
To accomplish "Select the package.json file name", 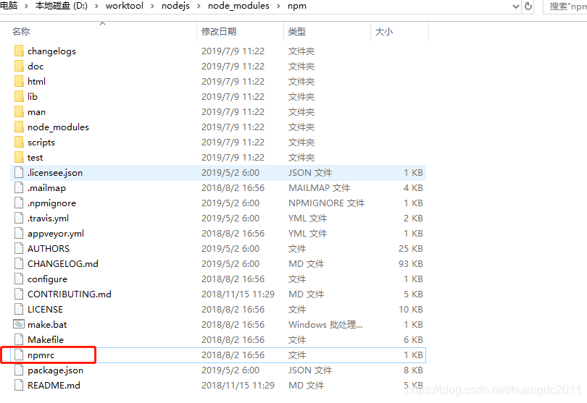I will coord(55,370).
